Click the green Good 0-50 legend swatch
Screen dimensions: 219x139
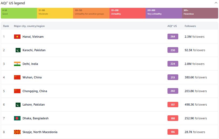(19, 13)
